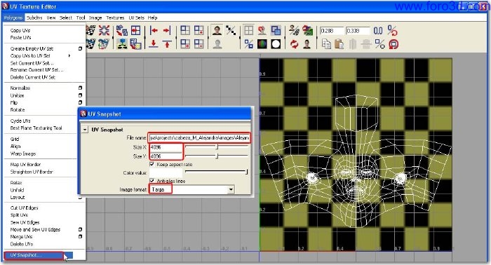Click the Layout UVs toolbar icon below Move and Sew

click(122, 44)
